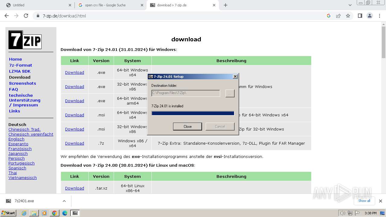Viewport: 386px width, 217px height.
Task: Toggle the browser side panel icon
Action: point(360,16)
